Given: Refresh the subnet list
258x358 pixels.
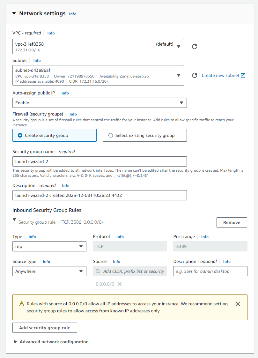Looking at the screenshot, I should tap(194, 75).
